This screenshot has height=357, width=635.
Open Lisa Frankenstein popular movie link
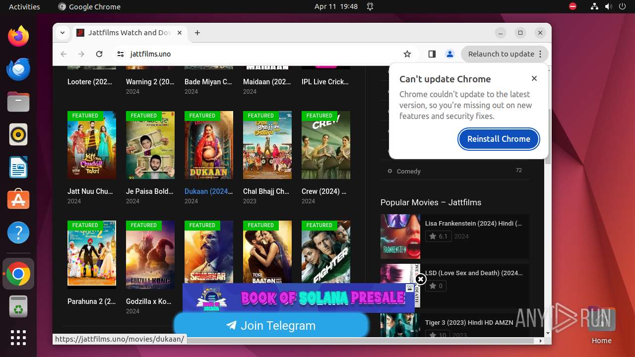click(473, 224)
